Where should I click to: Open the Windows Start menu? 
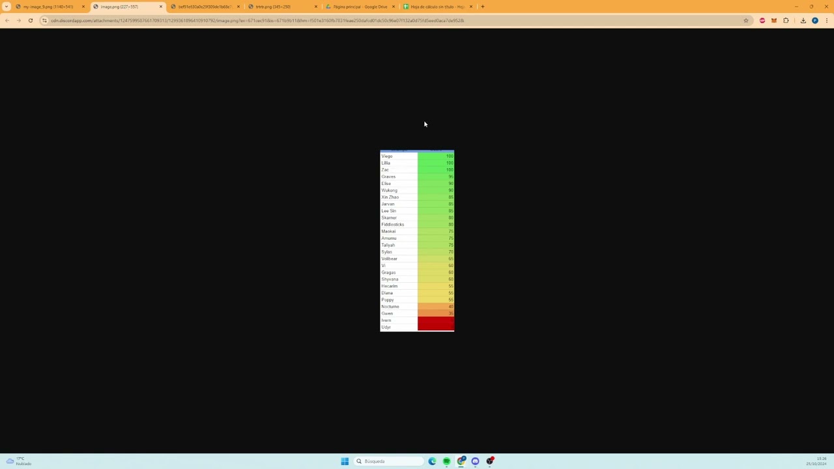click(x=345, y=461)
